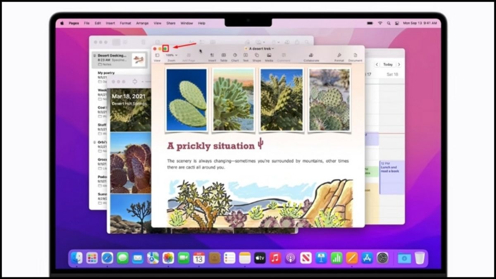Open Calendar from the Dock
Image resolution: width=496 pixels, height=279 pixels.
point(199,258)
